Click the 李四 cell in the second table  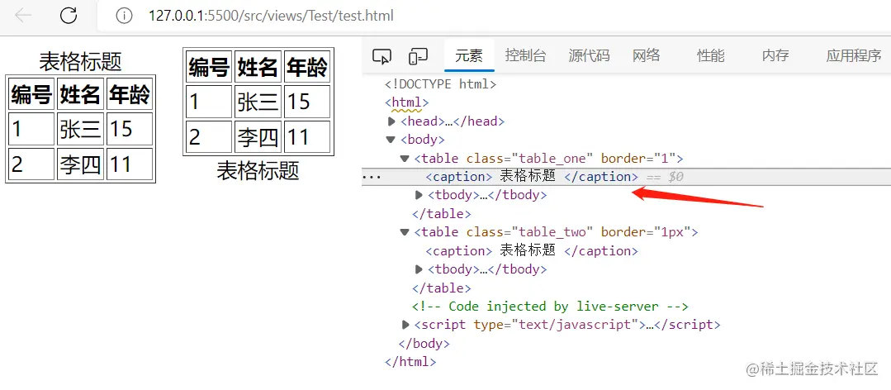[x=258, y=137]
